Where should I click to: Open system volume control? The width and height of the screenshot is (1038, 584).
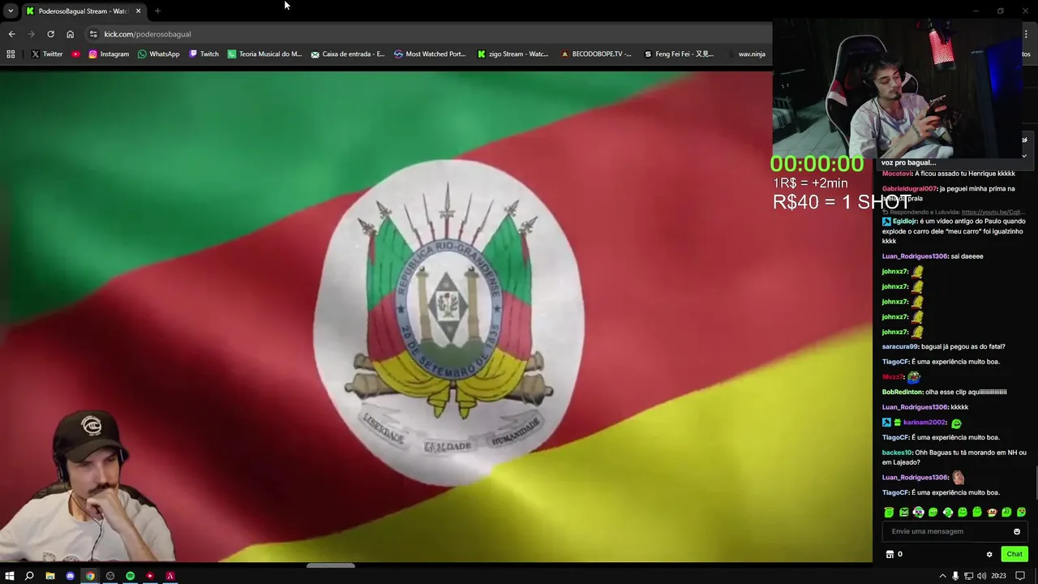[981, 576]
